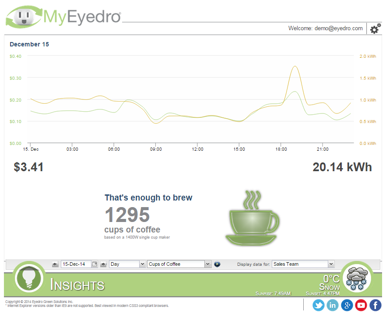The width and height of the screenshot is (386, 317).
Task: Click the 12:00 axis label
Action: point(197,149)
